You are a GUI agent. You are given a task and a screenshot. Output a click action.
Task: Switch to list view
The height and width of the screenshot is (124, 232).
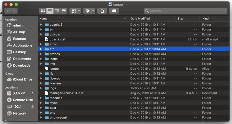coord(50,11)
